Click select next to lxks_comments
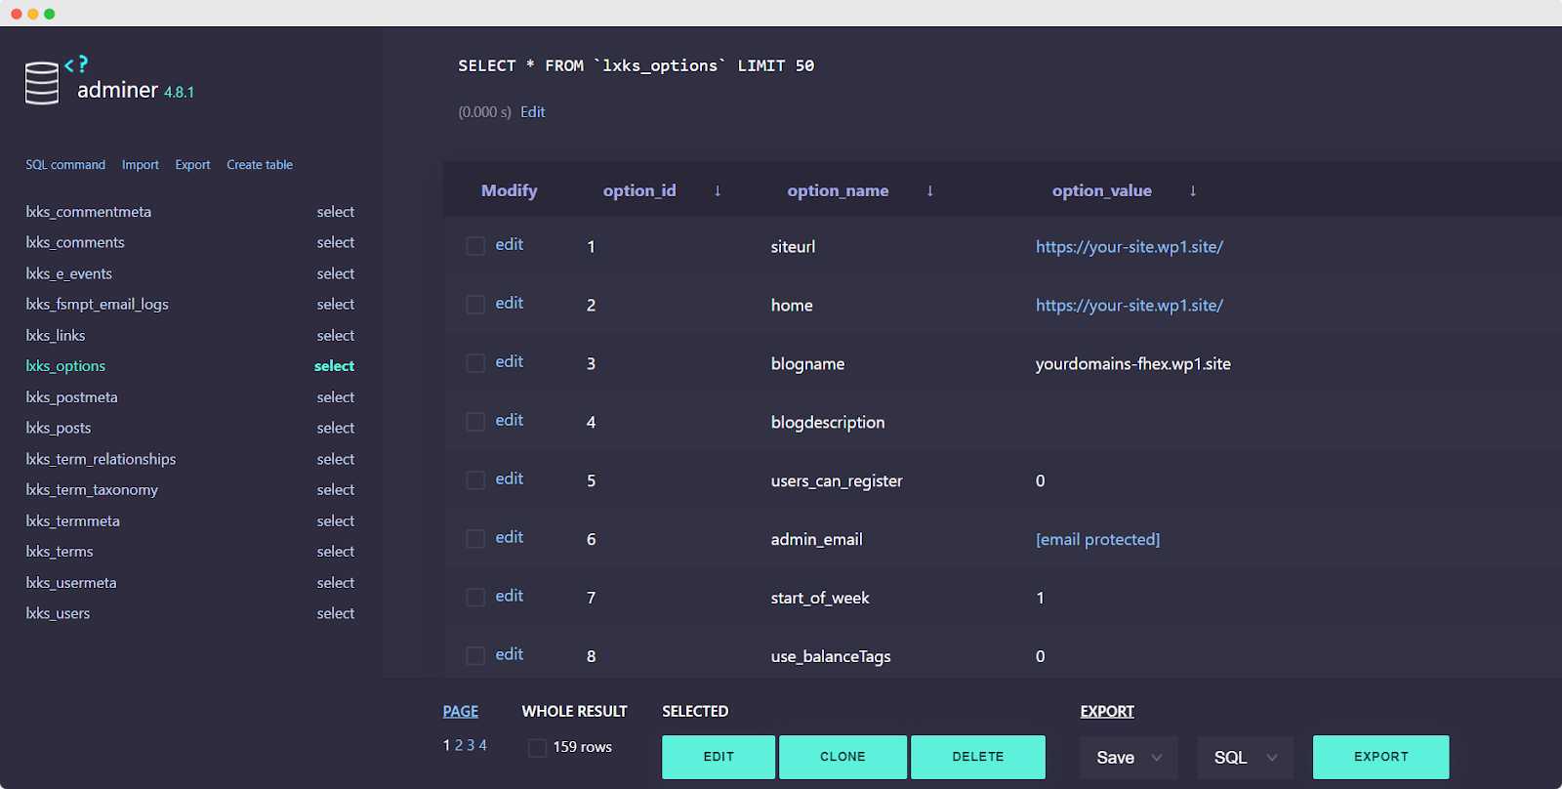This screenshot has height=789, width=1562. (x=336, y=242)
